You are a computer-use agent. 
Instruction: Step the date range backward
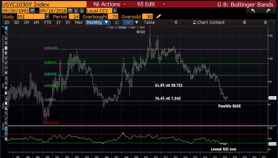pyautogui.click(x=76, y=11)
